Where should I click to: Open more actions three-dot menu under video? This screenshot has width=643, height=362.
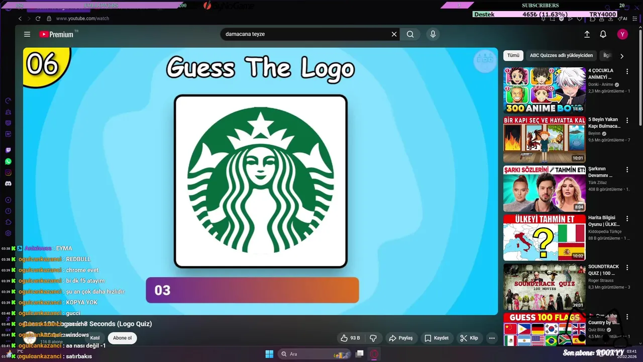pos(492,338)
